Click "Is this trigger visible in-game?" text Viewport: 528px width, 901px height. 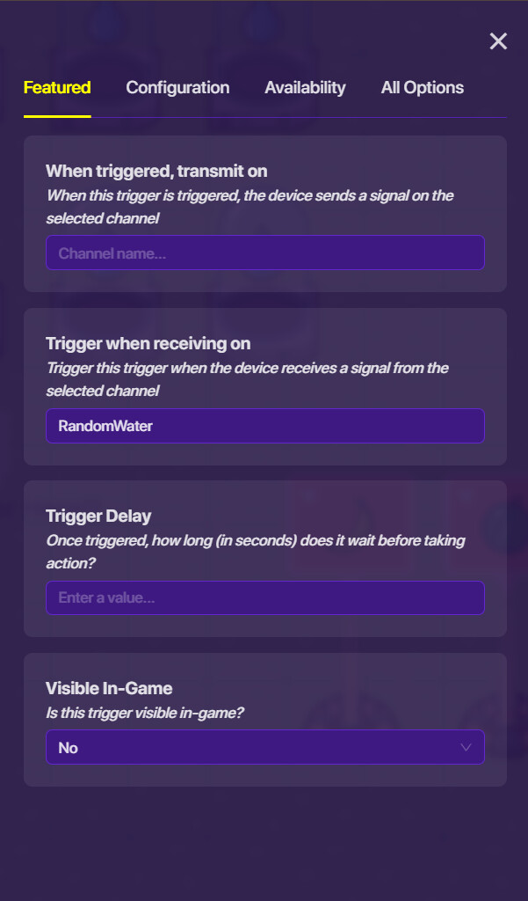144,713
